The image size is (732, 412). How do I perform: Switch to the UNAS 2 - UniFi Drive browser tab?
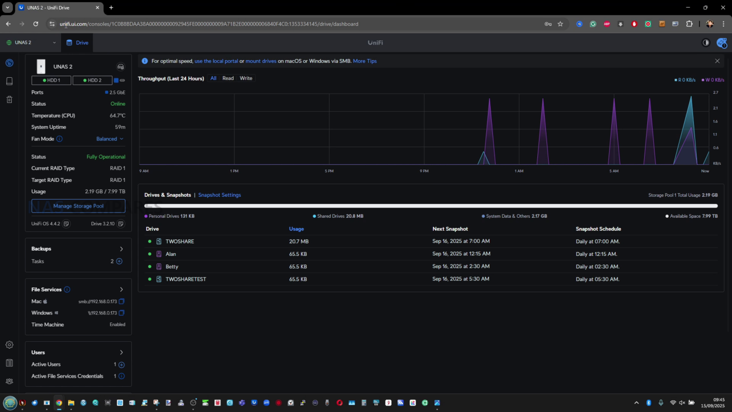point(59,8)
